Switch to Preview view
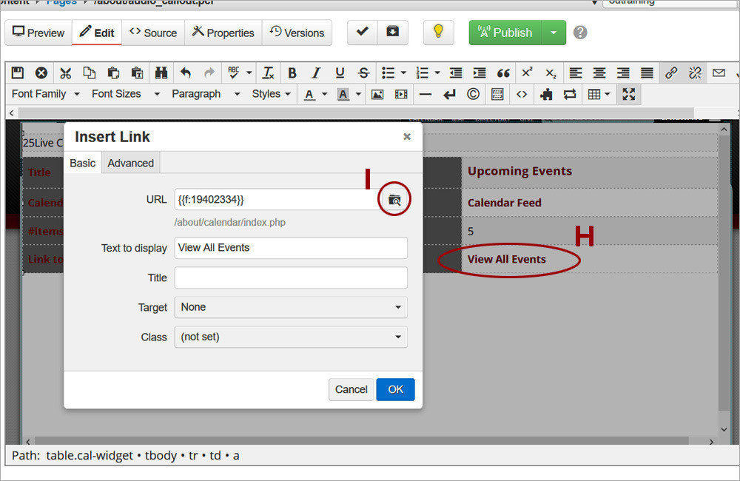This screenshot has height=481, width=740. (38, 33)
